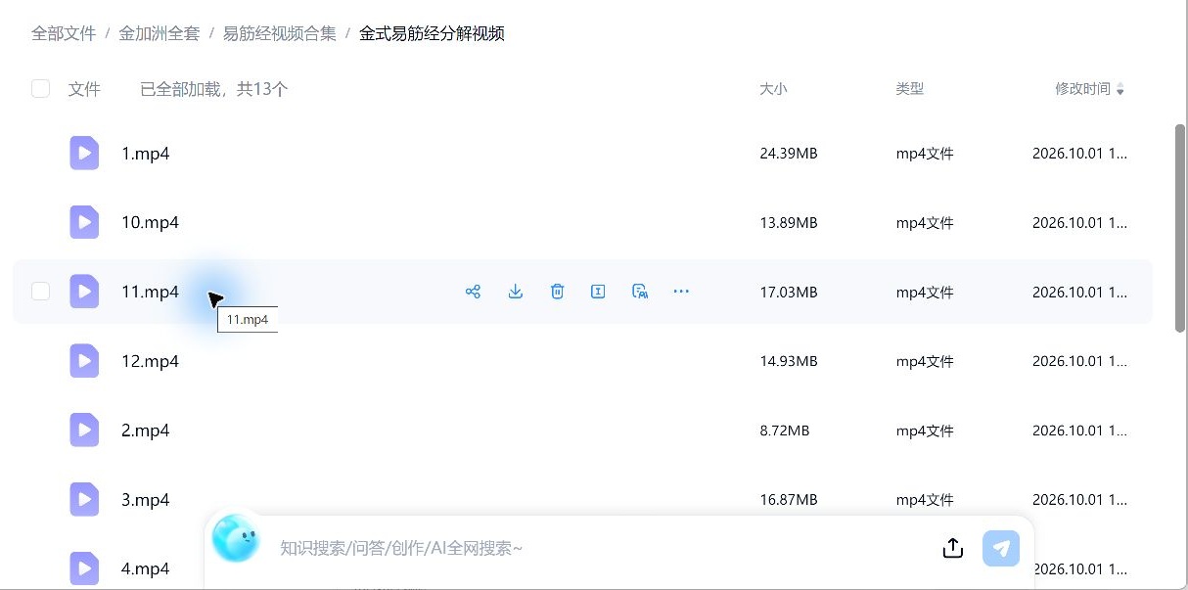
Task: Click the 大小 column header
Action: (773, 89)
